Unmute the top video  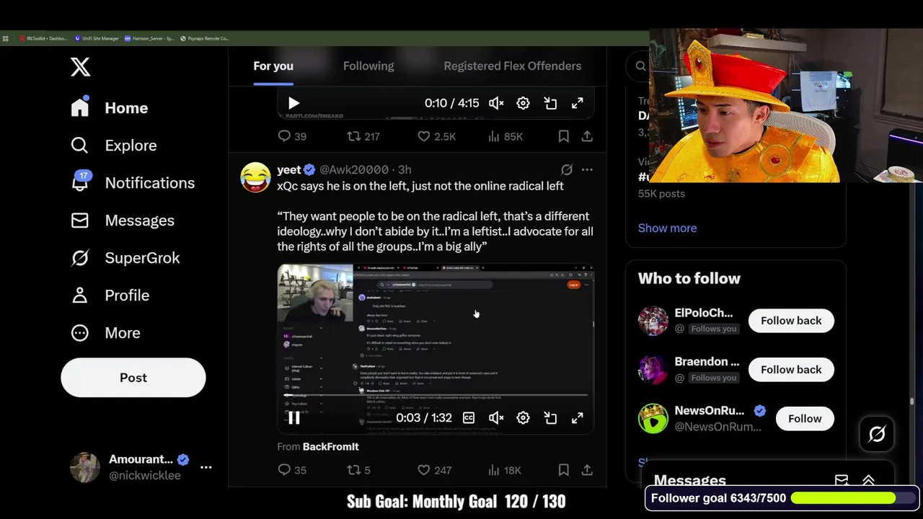[496, 103]
